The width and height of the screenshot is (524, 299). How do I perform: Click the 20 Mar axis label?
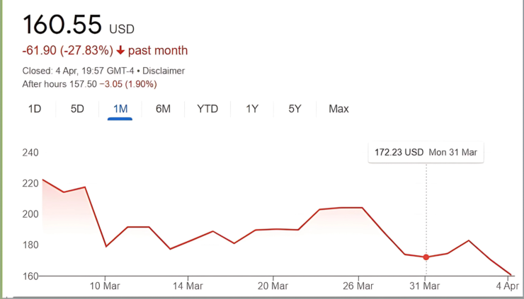pyautogui.click(x=273, y=286)
